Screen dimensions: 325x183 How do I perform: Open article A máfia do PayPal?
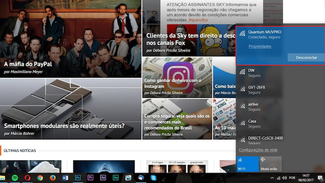pos(71,39)
